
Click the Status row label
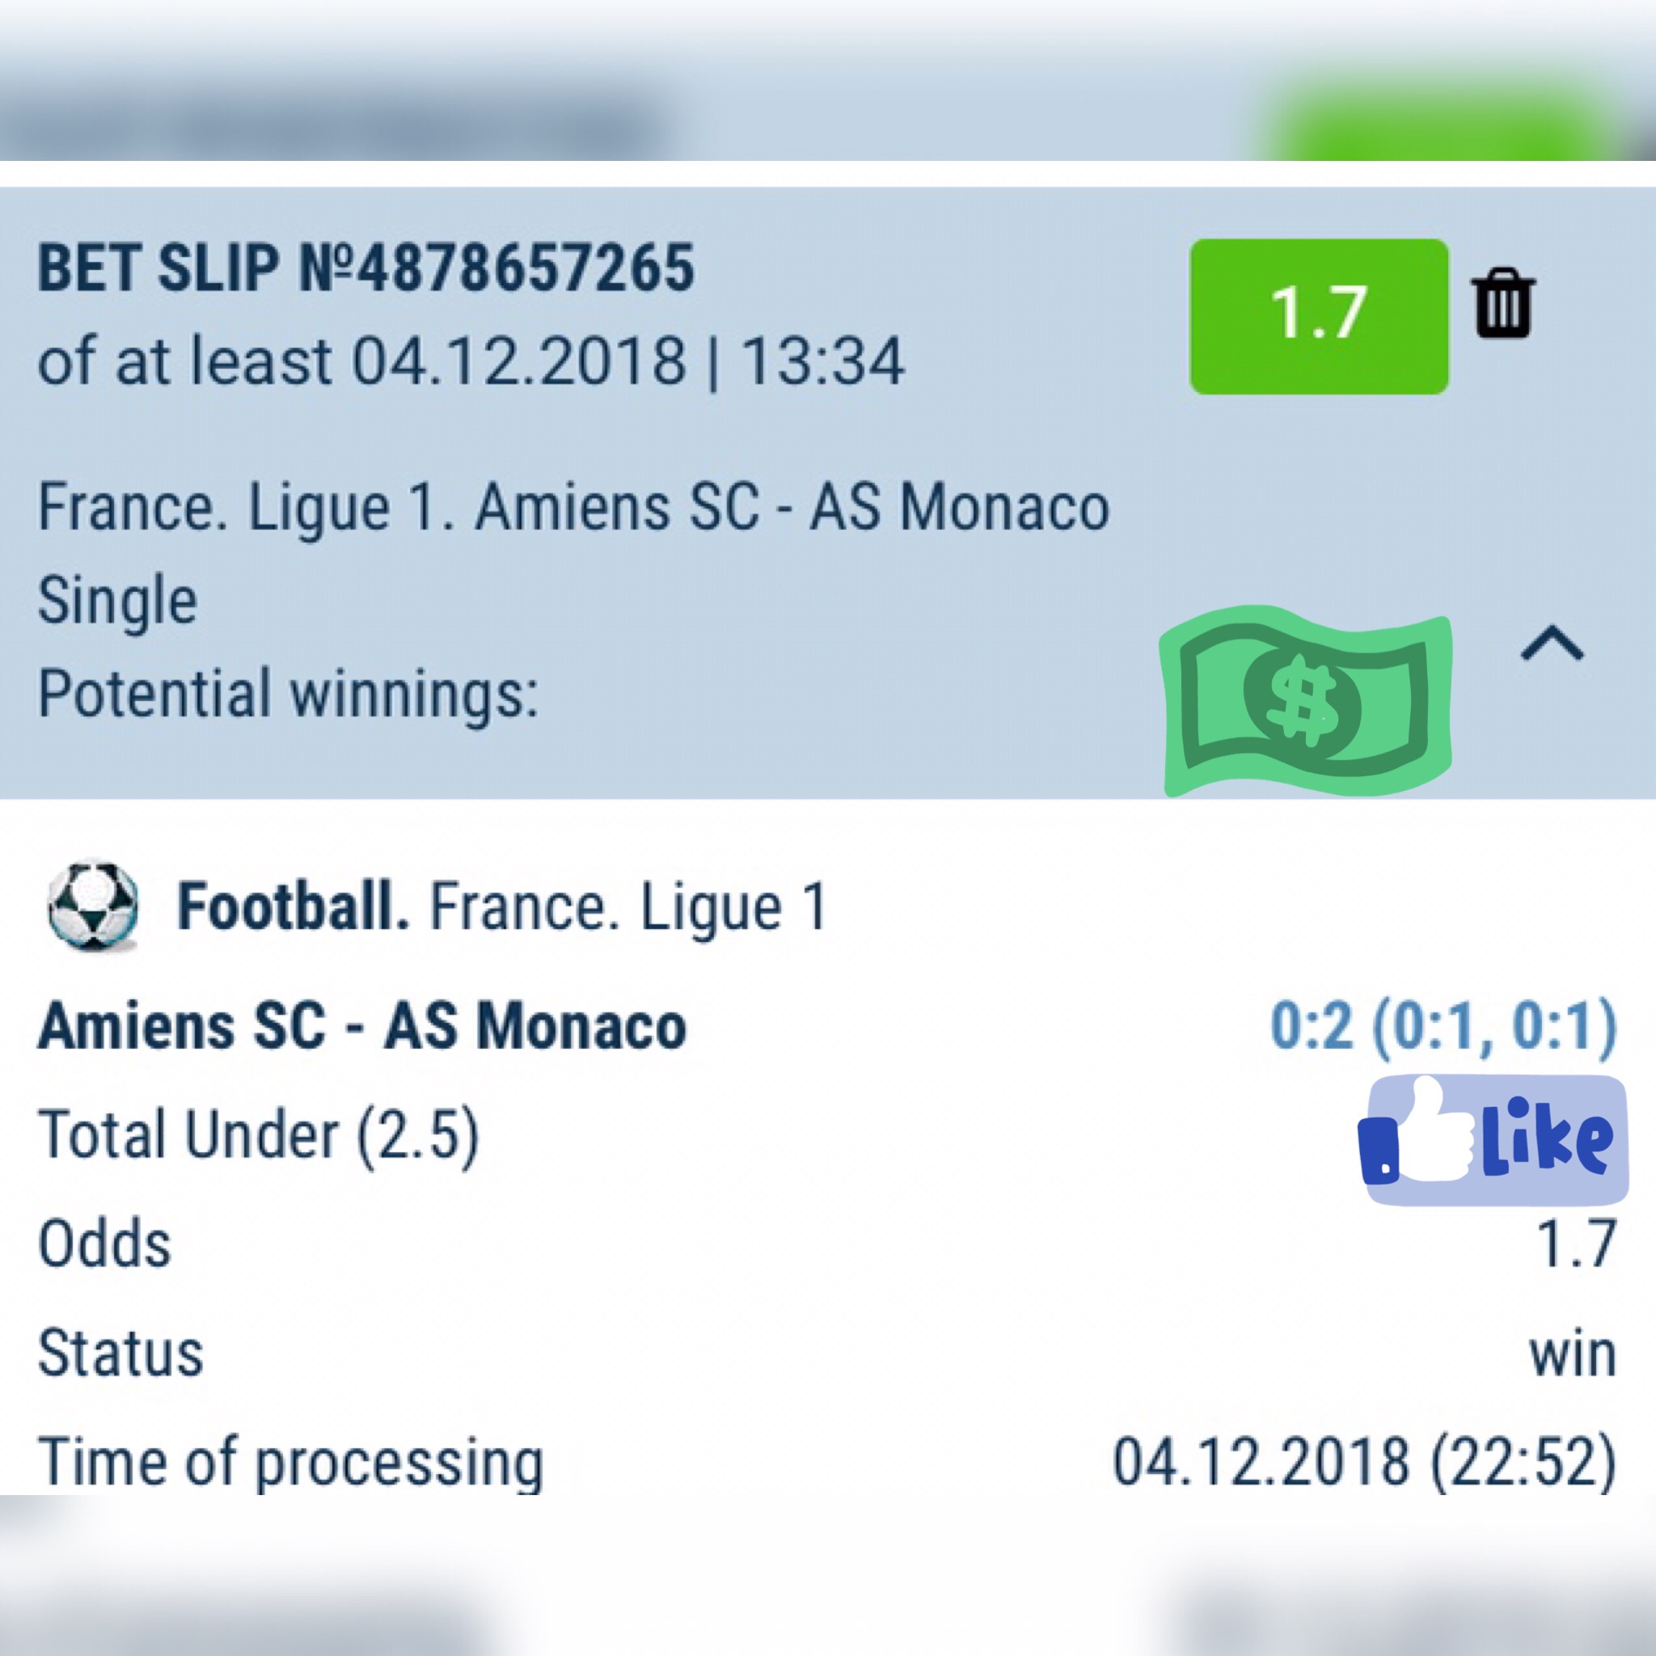click(x=120, y=1354)
